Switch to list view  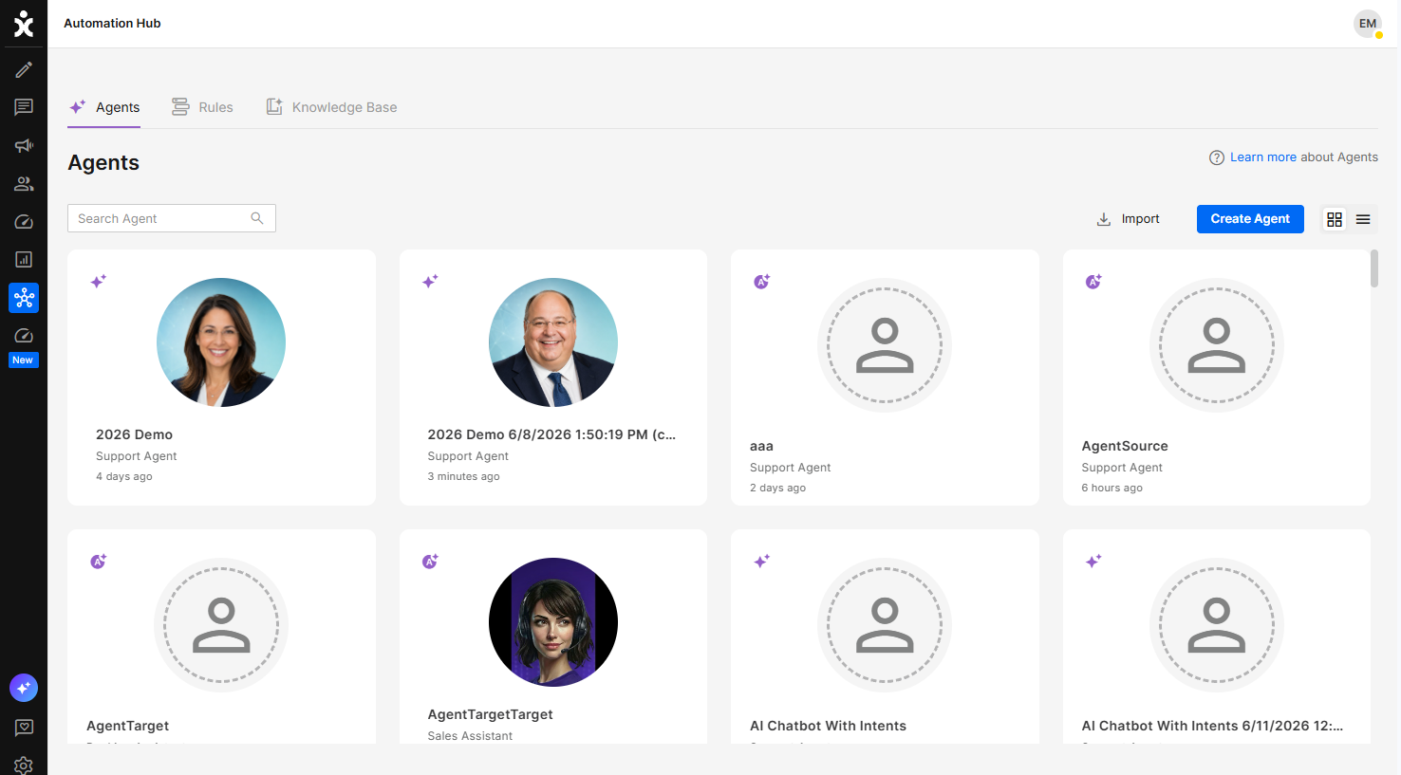(x=1363, y=219)
